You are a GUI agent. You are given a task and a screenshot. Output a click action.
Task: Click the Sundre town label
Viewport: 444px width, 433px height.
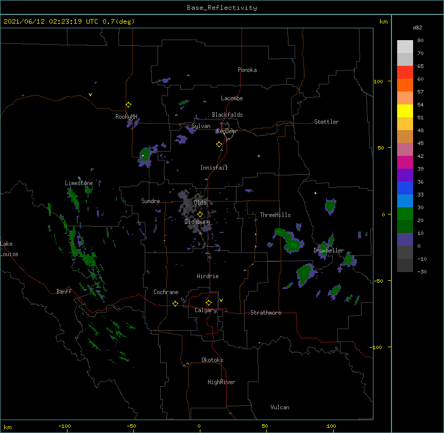pos(150,201)
